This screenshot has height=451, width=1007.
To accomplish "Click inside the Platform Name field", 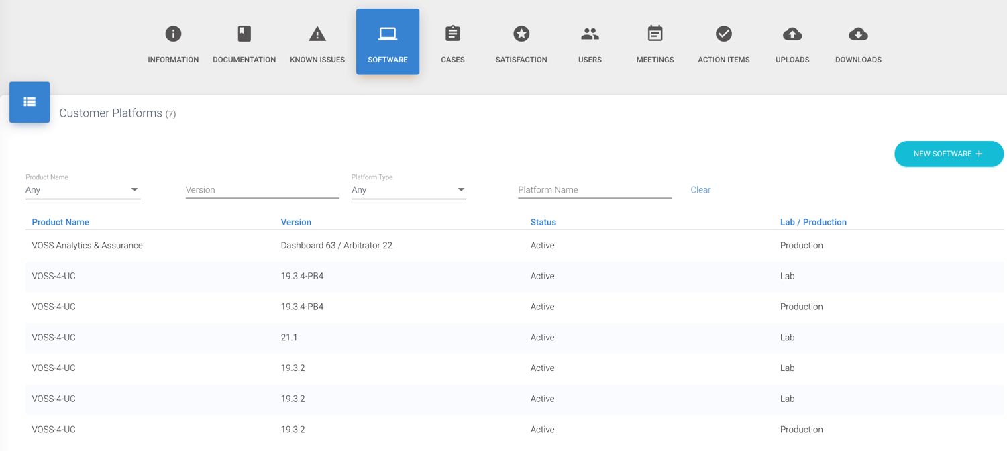I will [x=594, y=189].
